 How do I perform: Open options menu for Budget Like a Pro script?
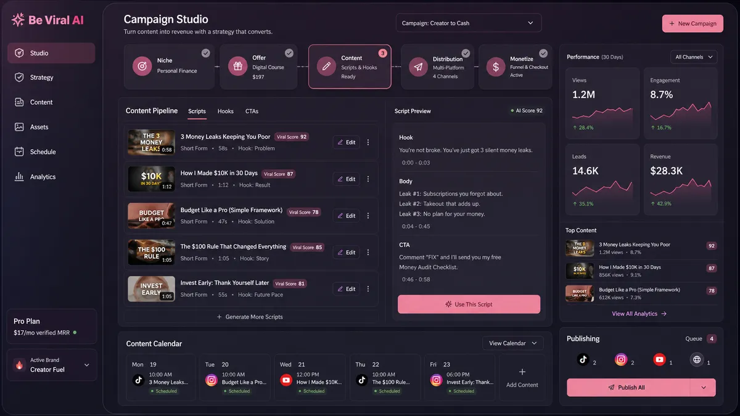pyautogui.click(x=368, y=216)
